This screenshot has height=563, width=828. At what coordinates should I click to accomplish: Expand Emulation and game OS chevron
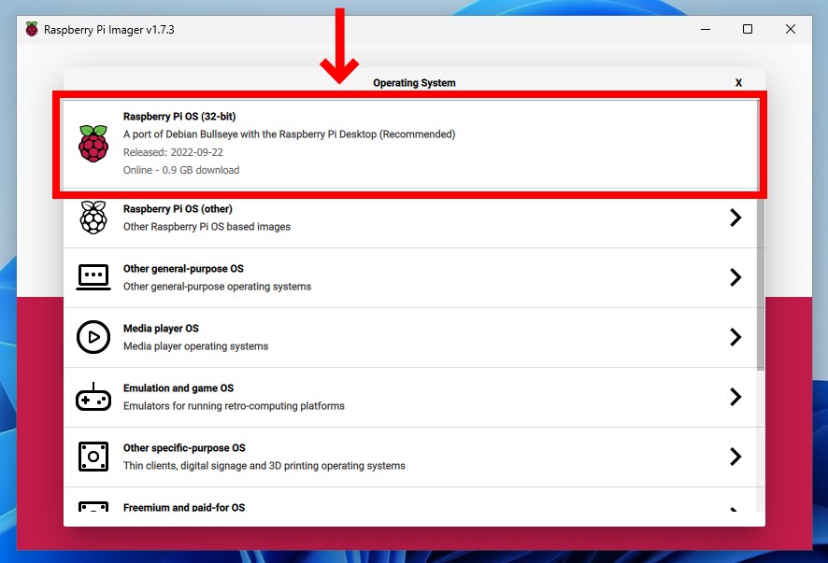[735, 397]
